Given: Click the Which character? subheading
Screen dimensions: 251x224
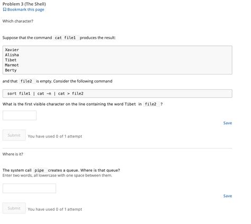Looking at the screenshot, I should 18,21.
